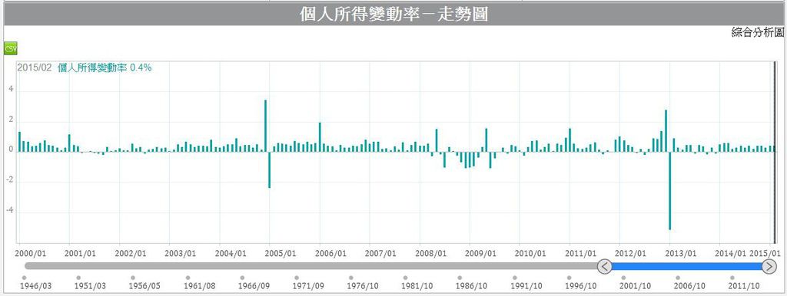787x296 pixels.
Task: Click the 2011/01 x-axis label
Action: coord(581,253)
